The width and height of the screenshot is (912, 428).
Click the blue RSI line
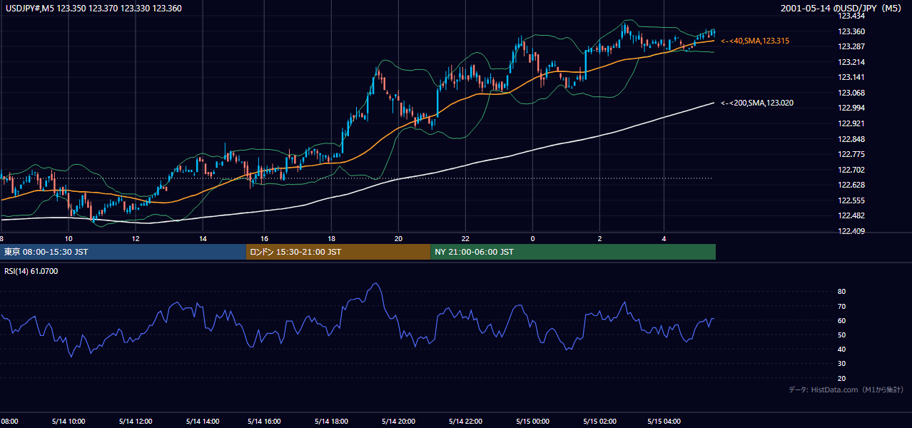[x=357, y=300]
